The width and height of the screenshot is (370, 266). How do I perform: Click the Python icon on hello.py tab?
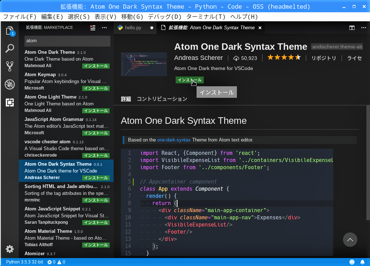120,28
